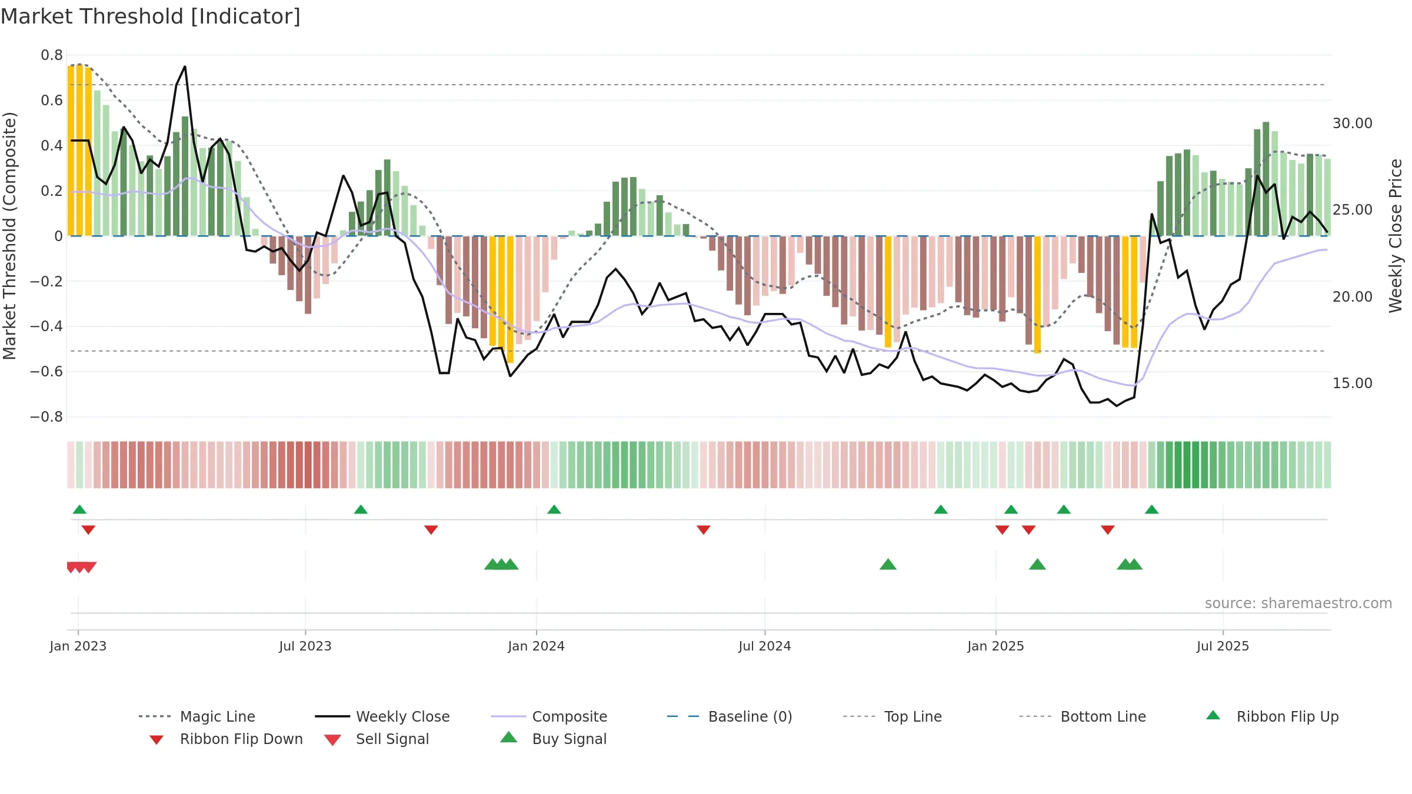
Task: Click the source: sharemaestro.com text
Action: (x=1298, y=603)
